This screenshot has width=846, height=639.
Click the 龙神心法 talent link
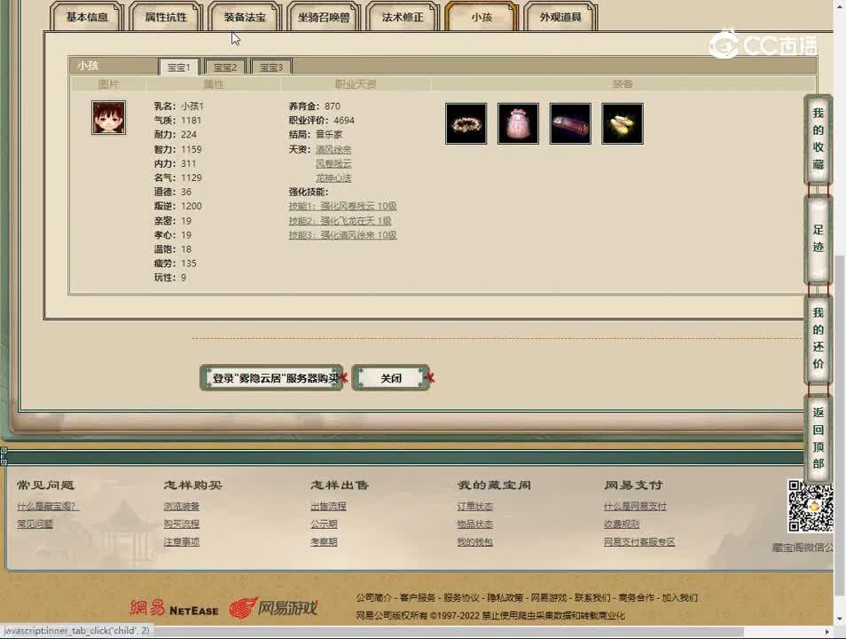pyautogui.click(x=333, y=177)
